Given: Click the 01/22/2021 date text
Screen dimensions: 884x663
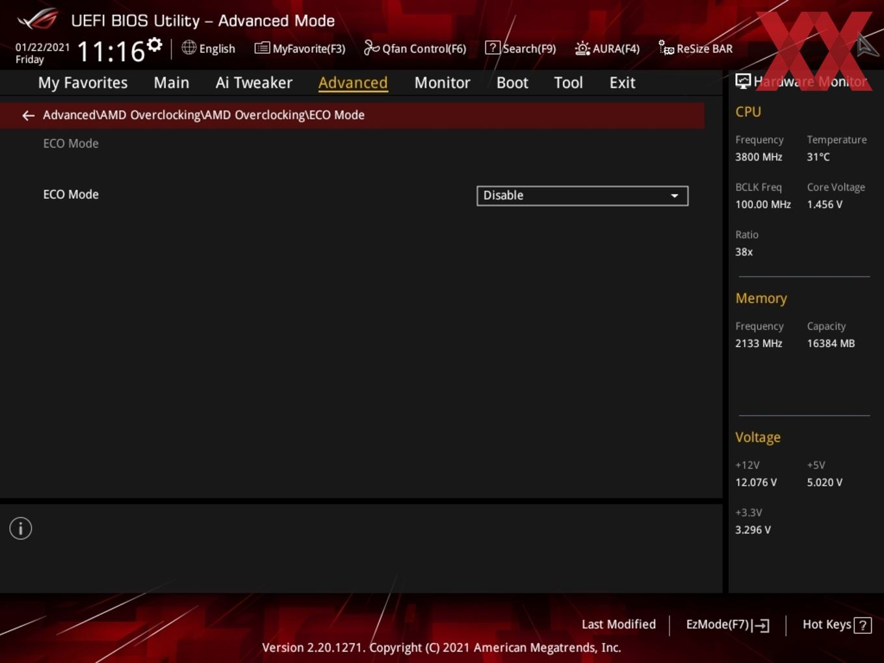Looking at the screenshot, I should [x=42, y=47].
